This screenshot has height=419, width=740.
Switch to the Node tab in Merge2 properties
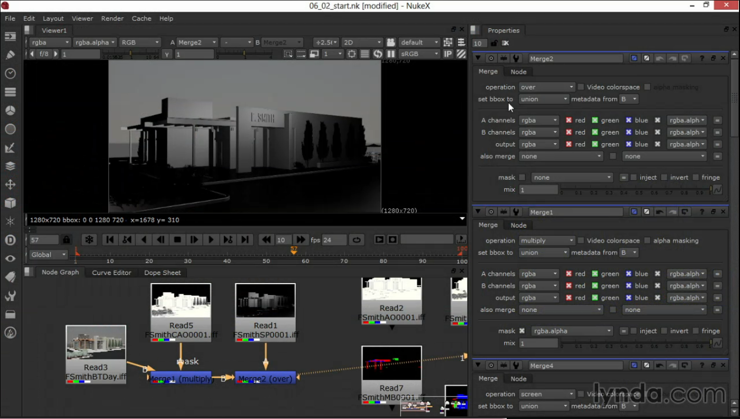tap(518, 72)
